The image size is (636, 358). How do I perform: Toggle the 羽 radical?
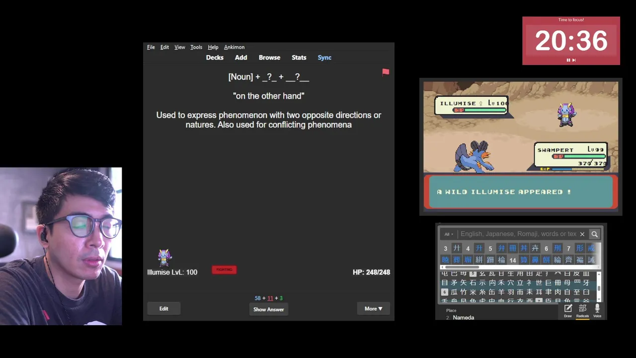point(511,292)
